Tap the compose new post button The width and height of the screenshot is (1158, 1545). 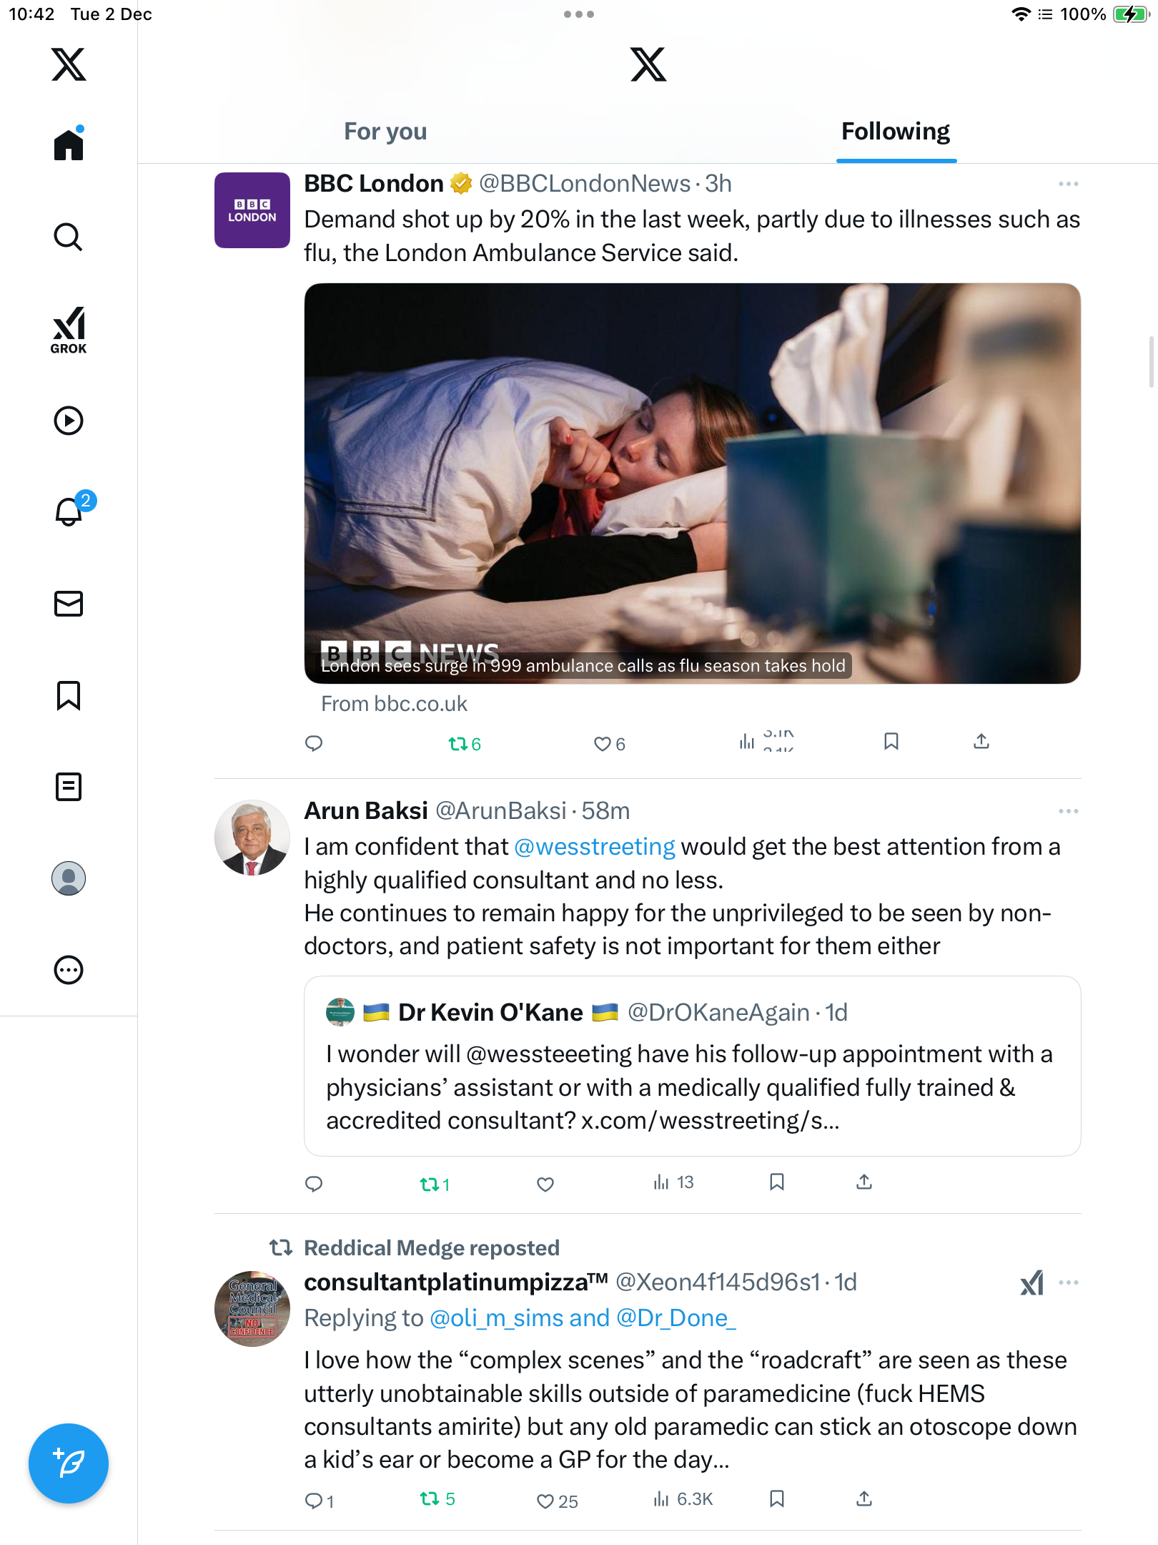coord(69,1463)
